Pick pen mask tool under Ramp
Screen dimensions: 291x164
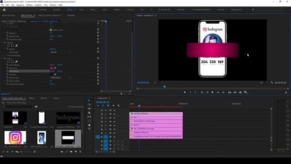(x=16, y=61)
